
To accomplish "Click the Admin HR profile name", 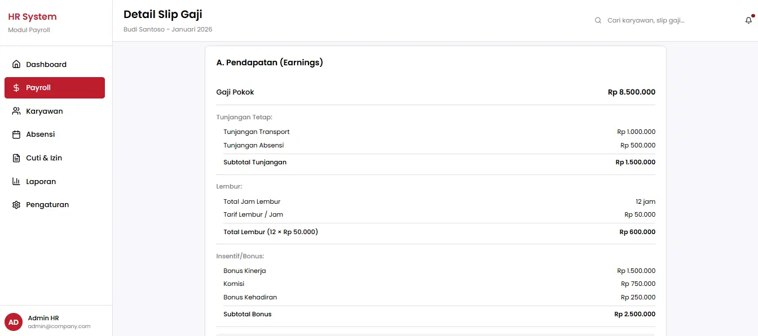I will 43,318.
